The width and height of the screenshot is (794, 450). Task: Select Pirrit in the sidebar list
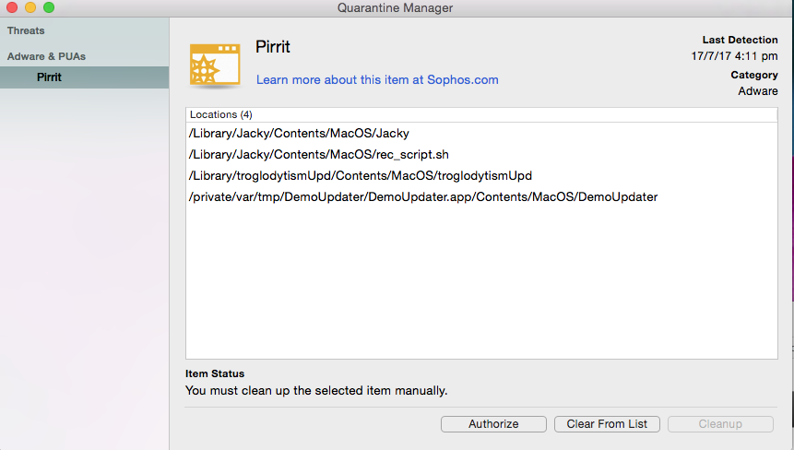pyautogui.click(x=84, y=77)
